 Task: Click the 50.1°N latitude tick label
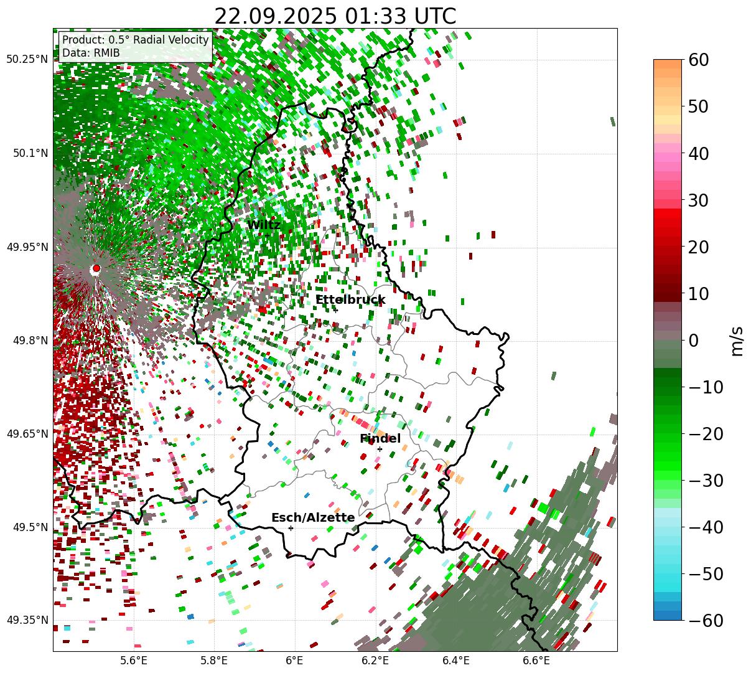pyautogui.click(x=30, y=153)
